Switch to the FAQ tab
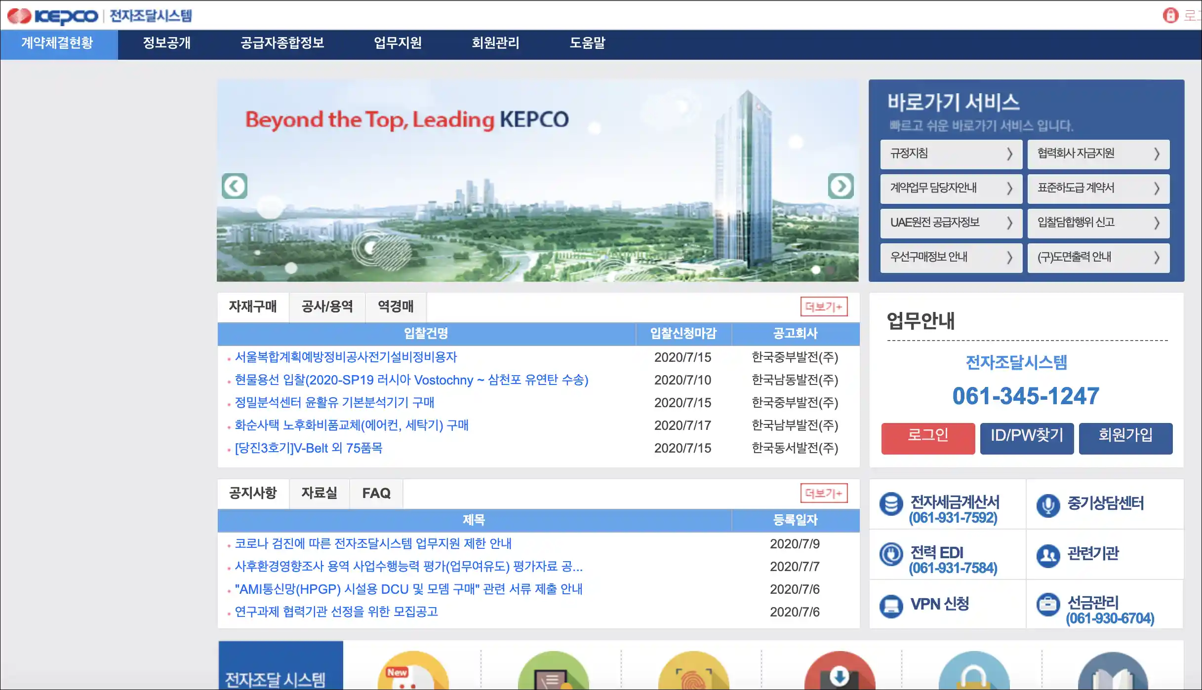 (x=376, y=493)
